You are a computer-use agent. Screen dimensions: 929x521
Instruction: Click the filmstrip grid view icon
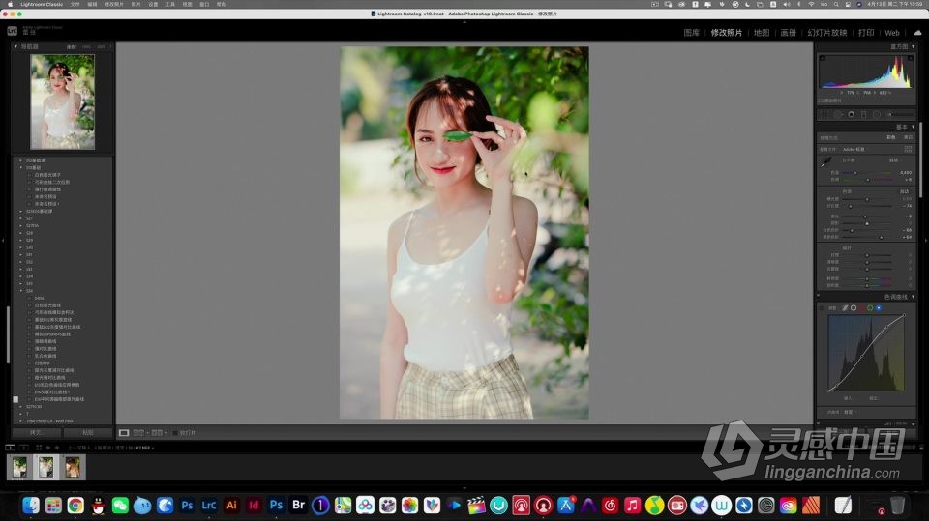(39, 448)
